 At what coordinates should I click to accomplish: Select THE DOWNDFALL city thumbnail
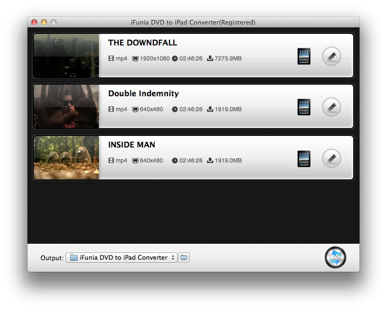click(66, 56)
